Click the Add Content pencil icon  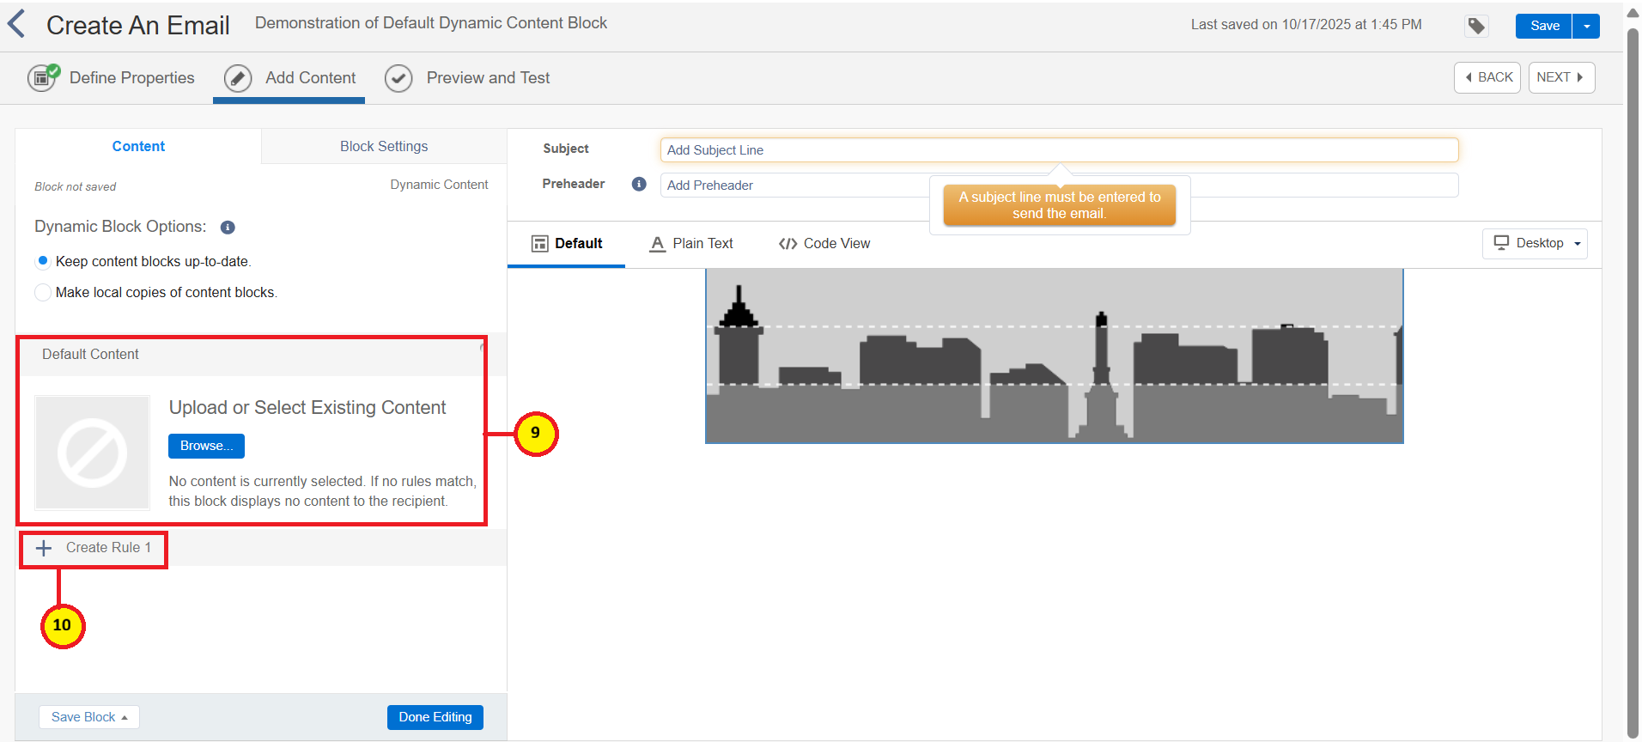(x=238, y=78)
